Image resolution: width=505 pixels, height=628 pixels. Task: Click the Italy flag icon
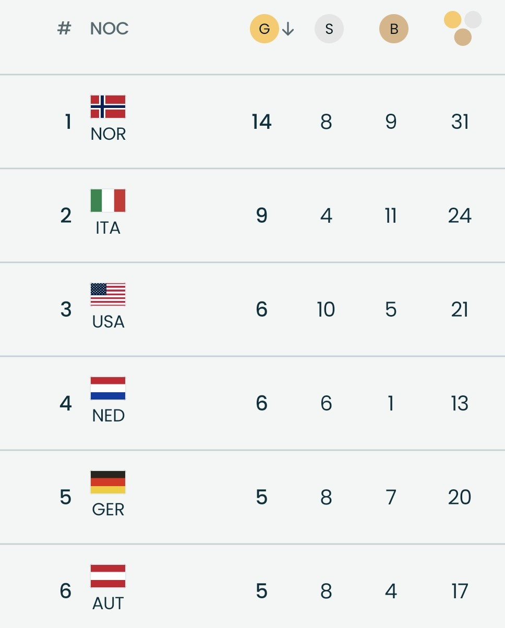[108, 201]
